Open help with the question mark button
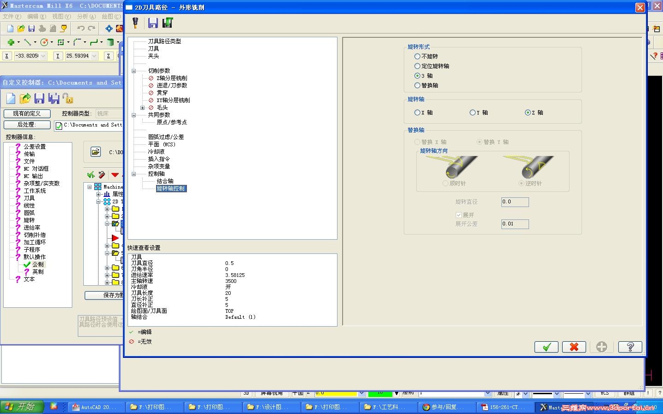The height and width of the screenshot is (414, 663). [630, 347]
